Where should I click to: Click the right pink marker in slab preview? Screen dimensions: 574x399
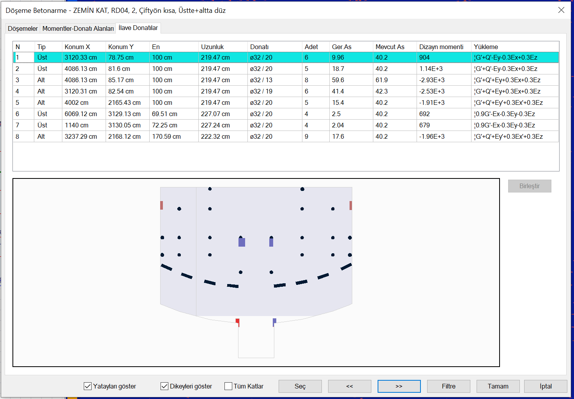(x=351, y=205)
